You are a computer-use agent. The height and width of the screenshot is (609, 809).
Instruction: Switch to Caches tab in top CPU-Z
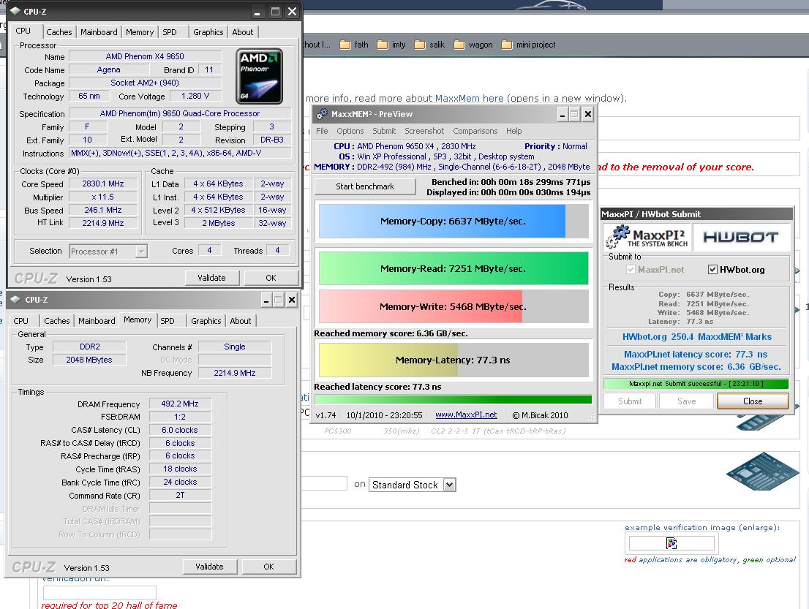[x=59, y=32]
